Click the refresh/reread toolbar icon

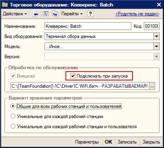(46, 14)
